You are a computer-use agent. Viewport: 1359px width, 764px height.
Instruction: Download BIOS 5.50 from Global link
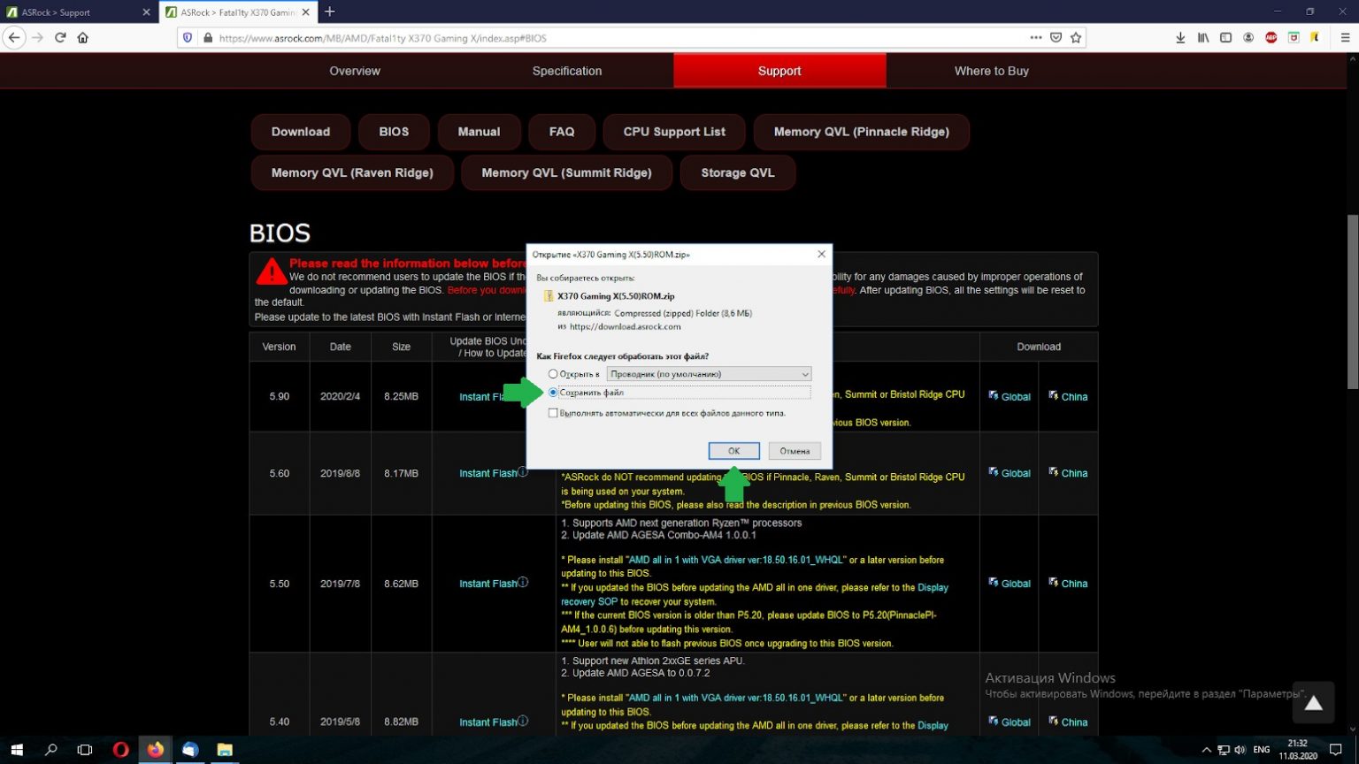coord(1010,584)
